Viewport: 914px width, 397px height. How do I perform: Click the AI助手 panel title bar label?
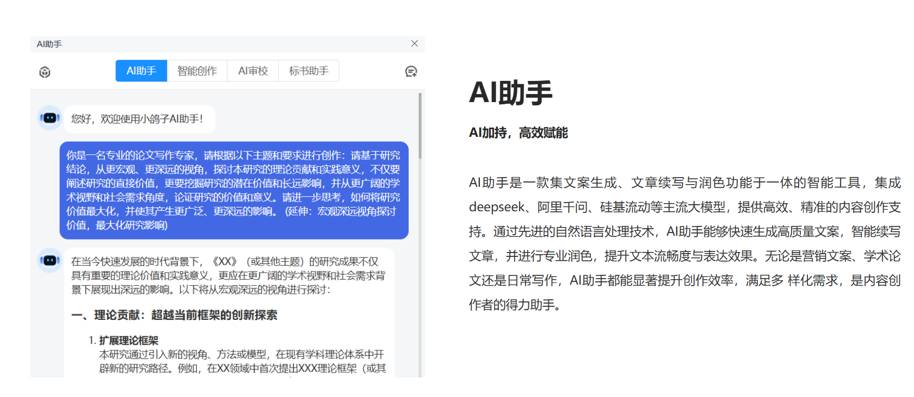pos(49,44)
